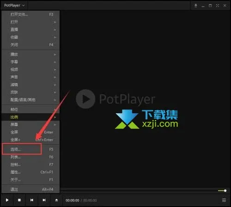
Task: Close the PotPlayer window
Action: tap(225, 6)
